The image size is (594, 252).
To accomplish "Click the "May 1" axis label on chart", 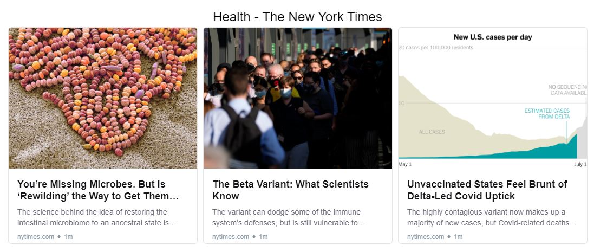I will click(405, 164).
